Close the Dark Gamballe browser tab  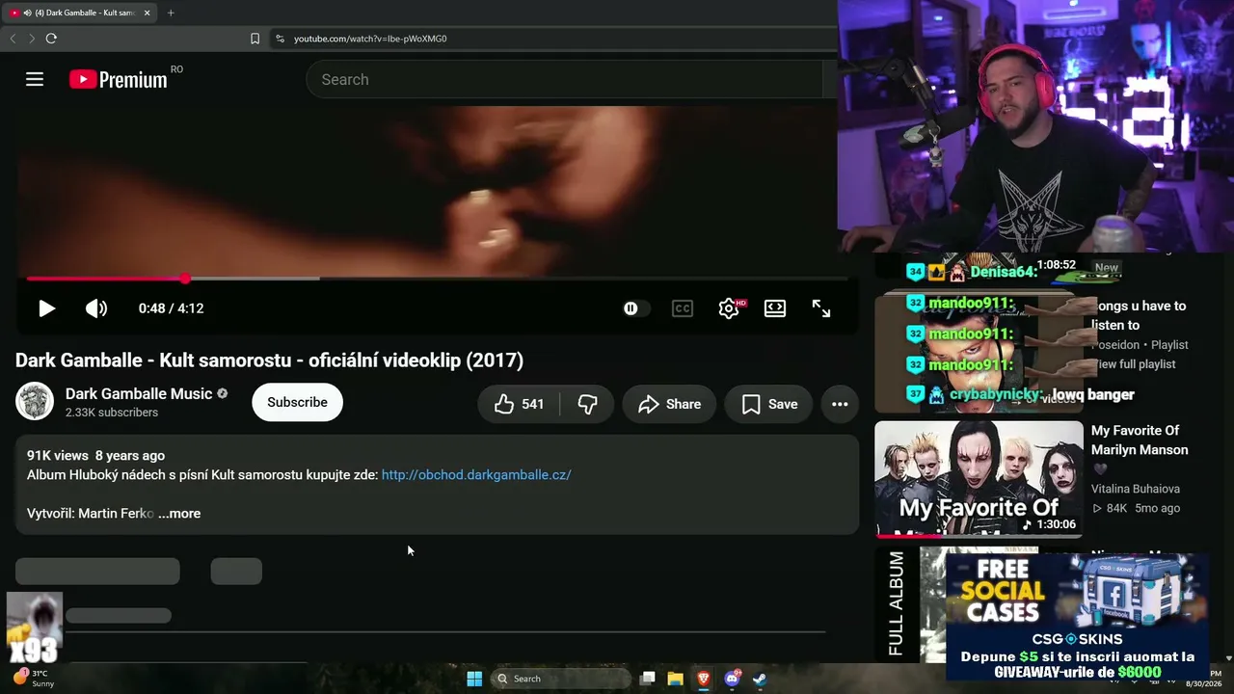coord(147,13)
